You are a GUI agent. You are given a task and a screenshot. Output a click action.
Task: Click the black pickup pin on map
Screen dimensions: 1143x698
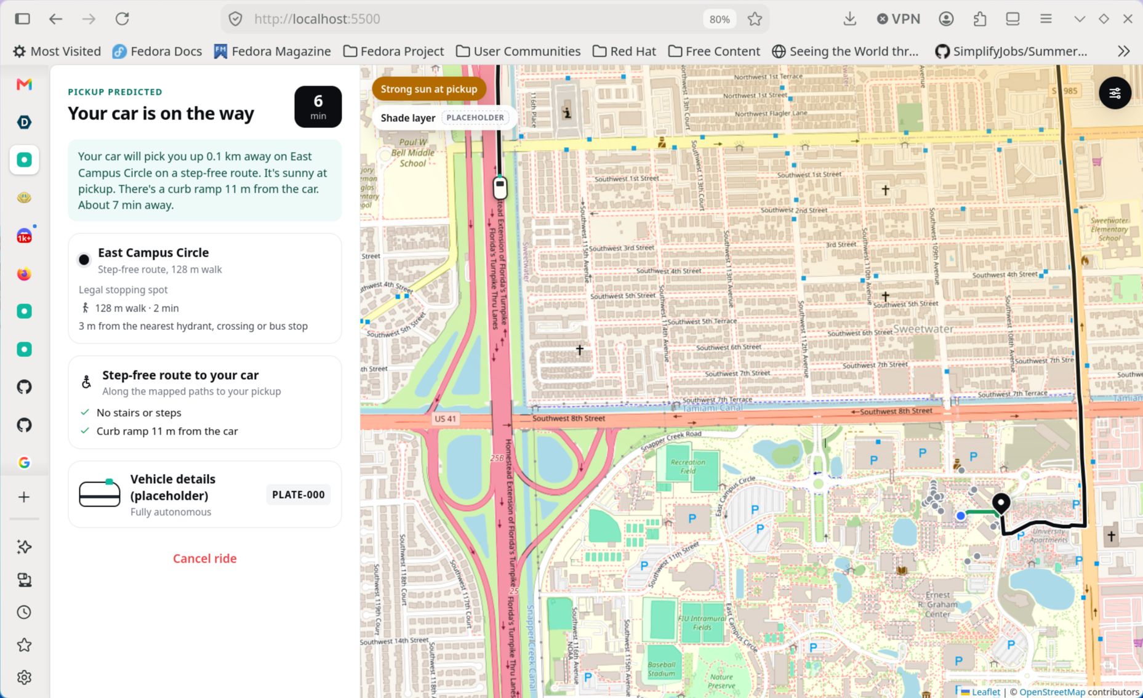(x=1001, y=503)
